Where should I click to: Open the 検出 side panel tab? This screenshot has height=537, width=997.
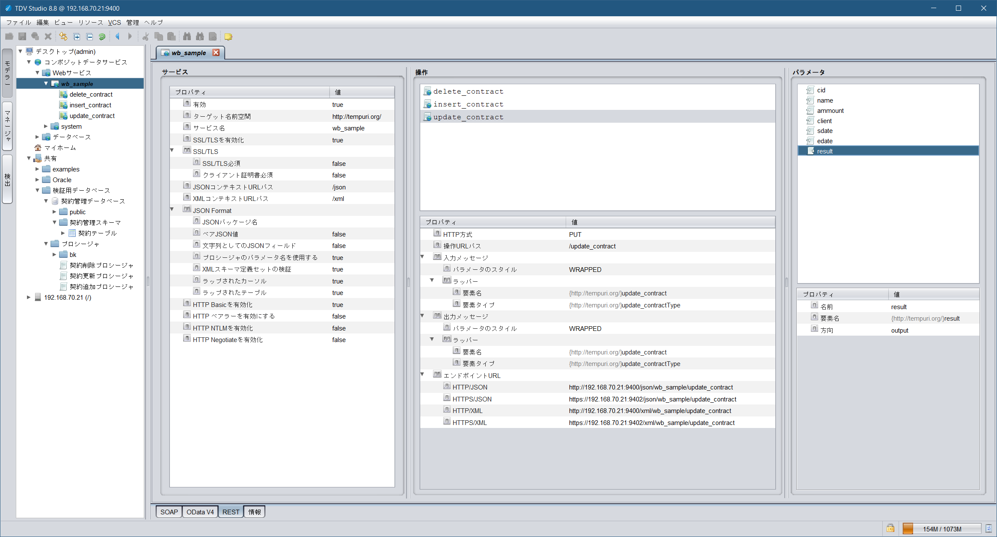pos(7,179)
